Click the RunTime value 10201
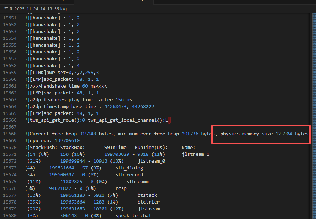The height and width of the screenshot is (219, 316). point(100,209)
